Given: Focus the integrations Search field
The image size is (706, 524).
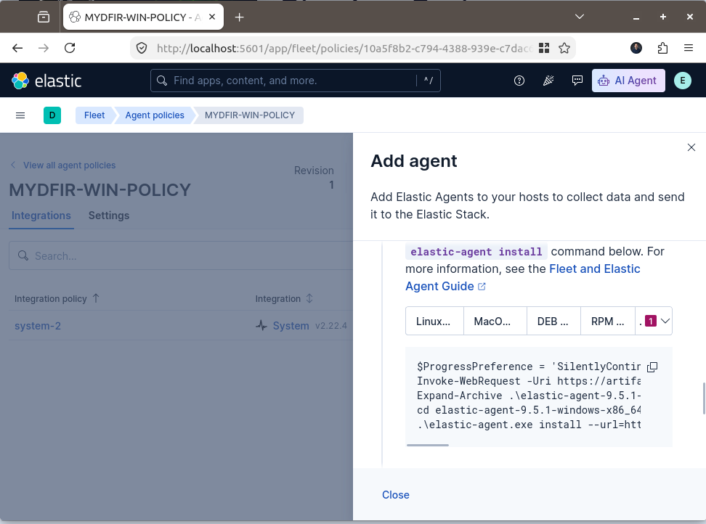Looking at the screenshot, I should 181,256.
